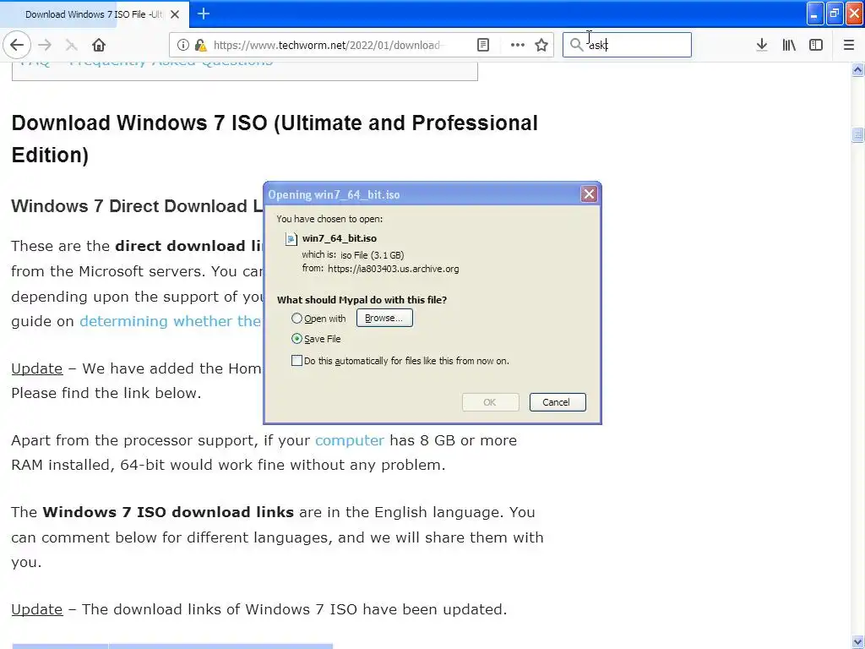
Task: Click the FAQ Frequently Asked Questions link
Action: coord(146,62)
